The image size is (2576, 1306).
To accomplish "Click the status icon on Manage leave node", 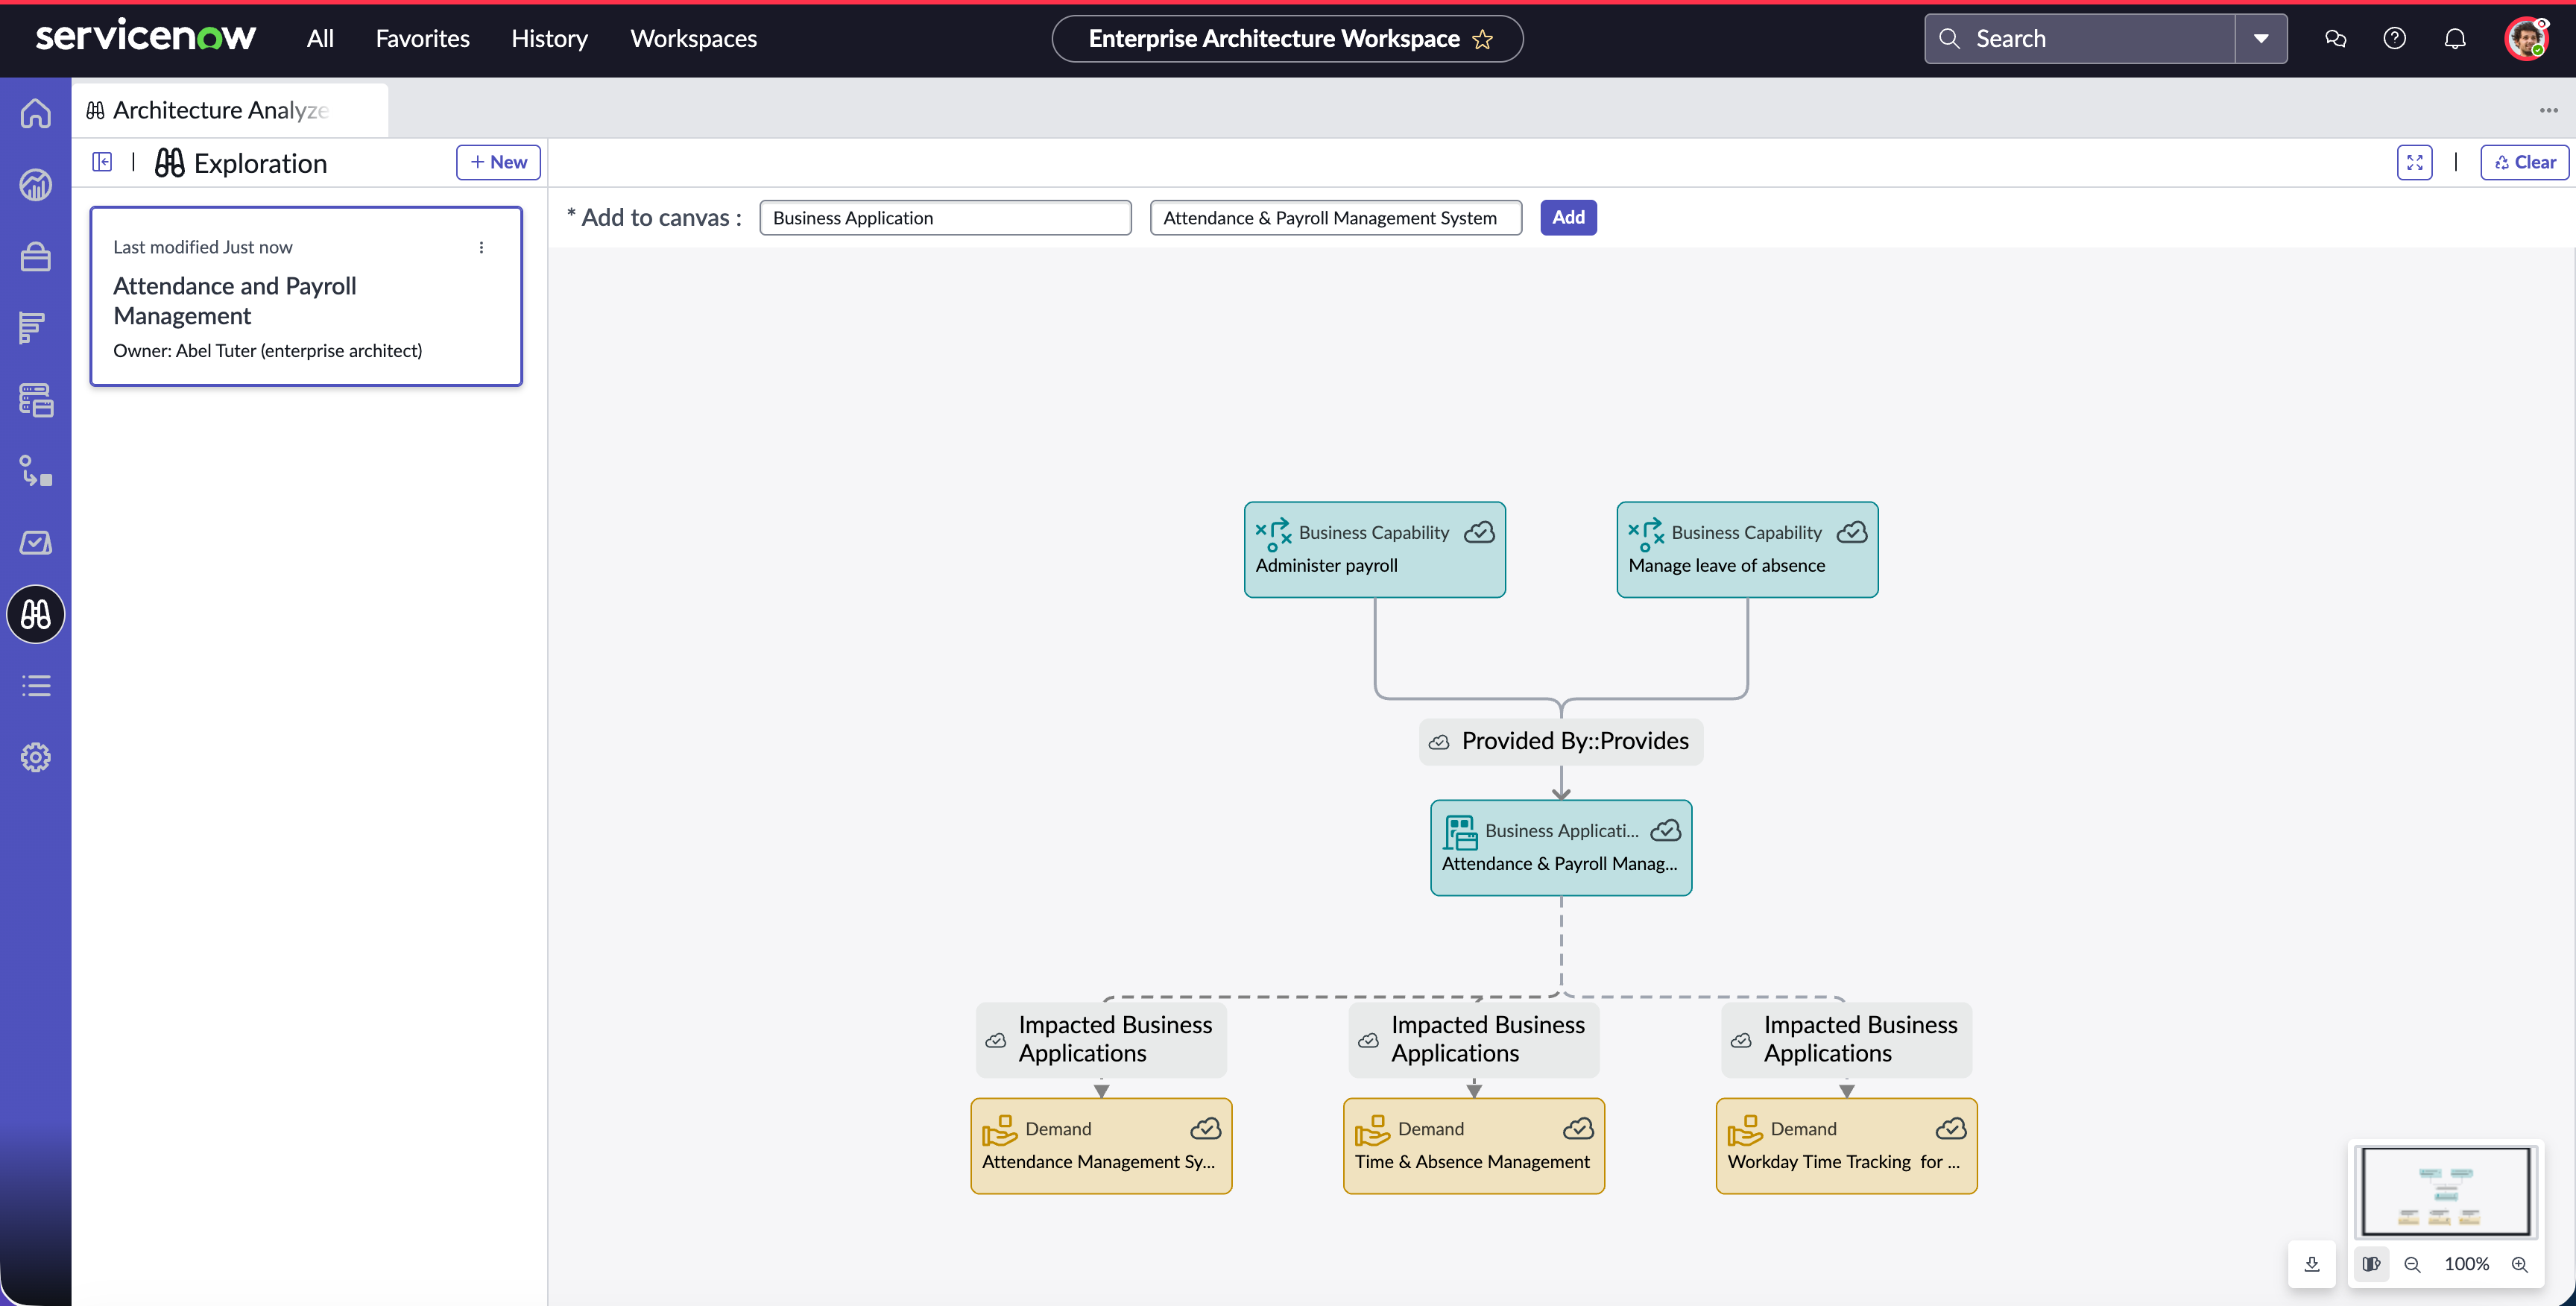I will pyautogui.click(x=1852, y=532).
